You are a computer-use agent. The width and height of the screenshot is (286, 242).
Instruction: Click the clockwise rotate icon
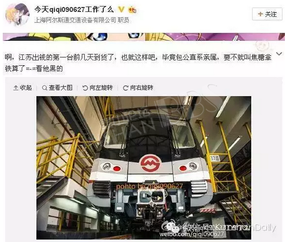tap(125, 88)
